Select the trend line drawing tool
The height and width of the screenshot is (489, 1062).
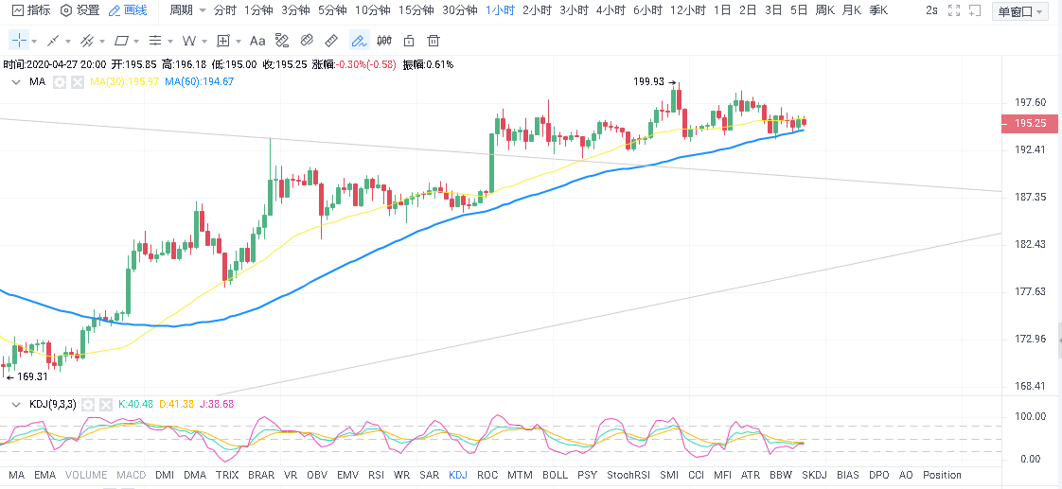coord(54,41)
